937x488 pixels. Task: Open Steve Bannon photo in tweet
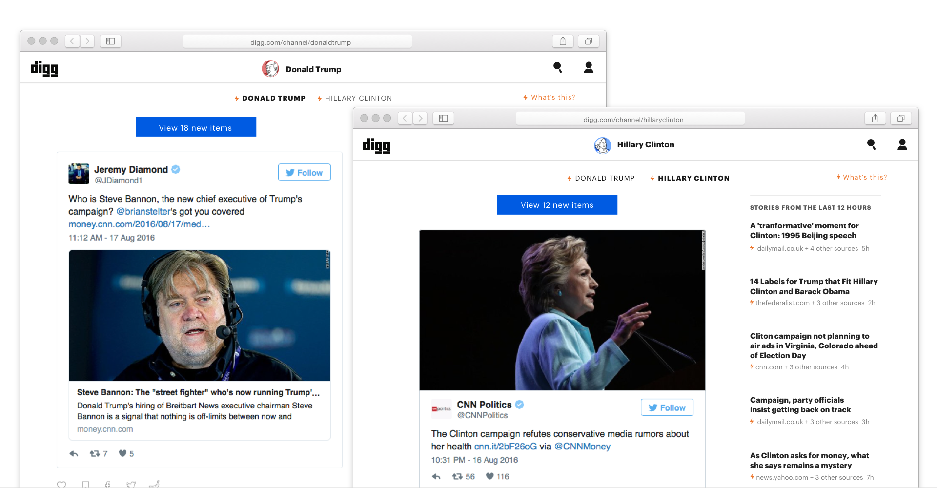[200, 315]
